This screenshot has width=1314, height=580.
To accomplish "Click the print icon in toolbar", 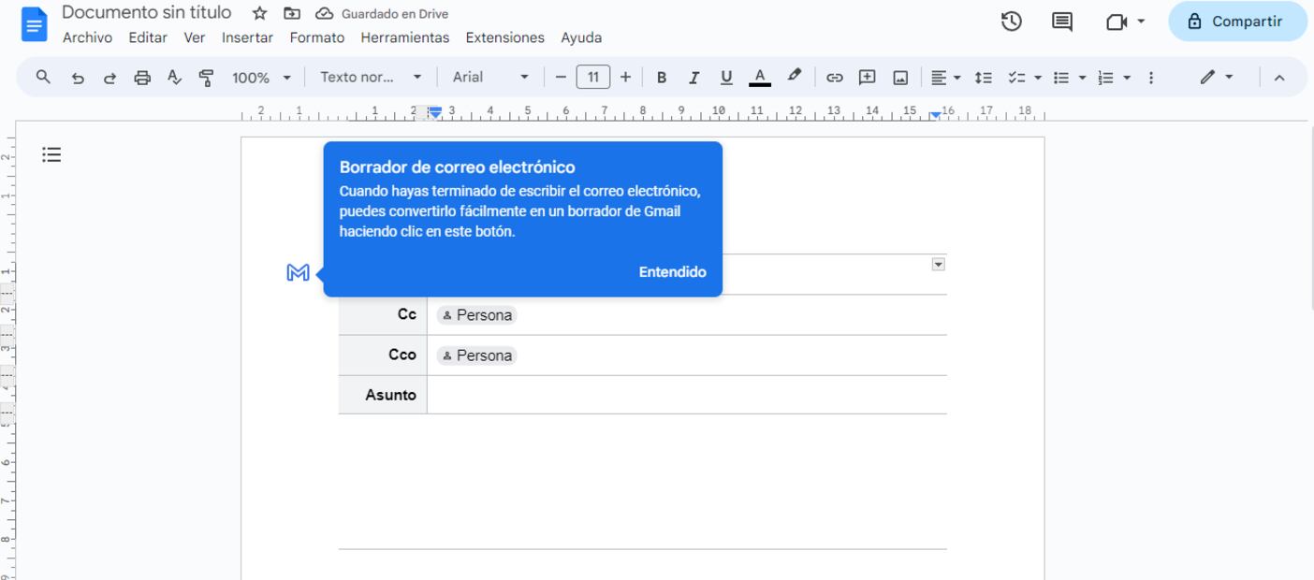I will (x=142, y=78).
